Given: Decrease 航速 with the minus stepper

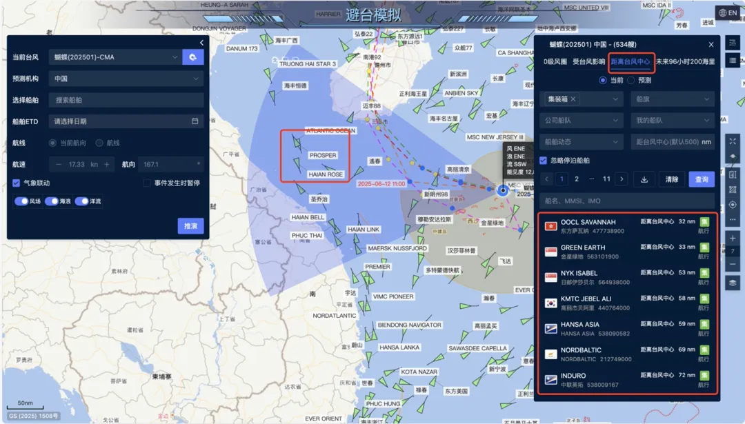Looking at the screenshot, I should [x=59, y=164].
